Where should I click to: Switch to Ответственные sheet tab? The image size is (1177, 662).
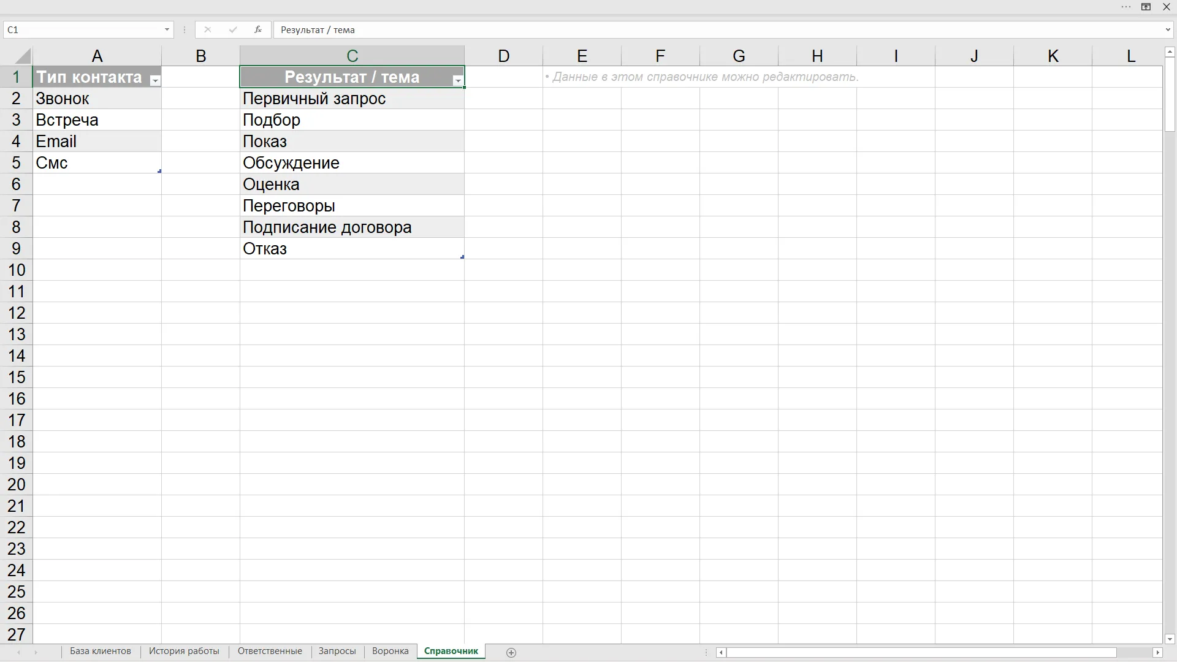(270, 651)
